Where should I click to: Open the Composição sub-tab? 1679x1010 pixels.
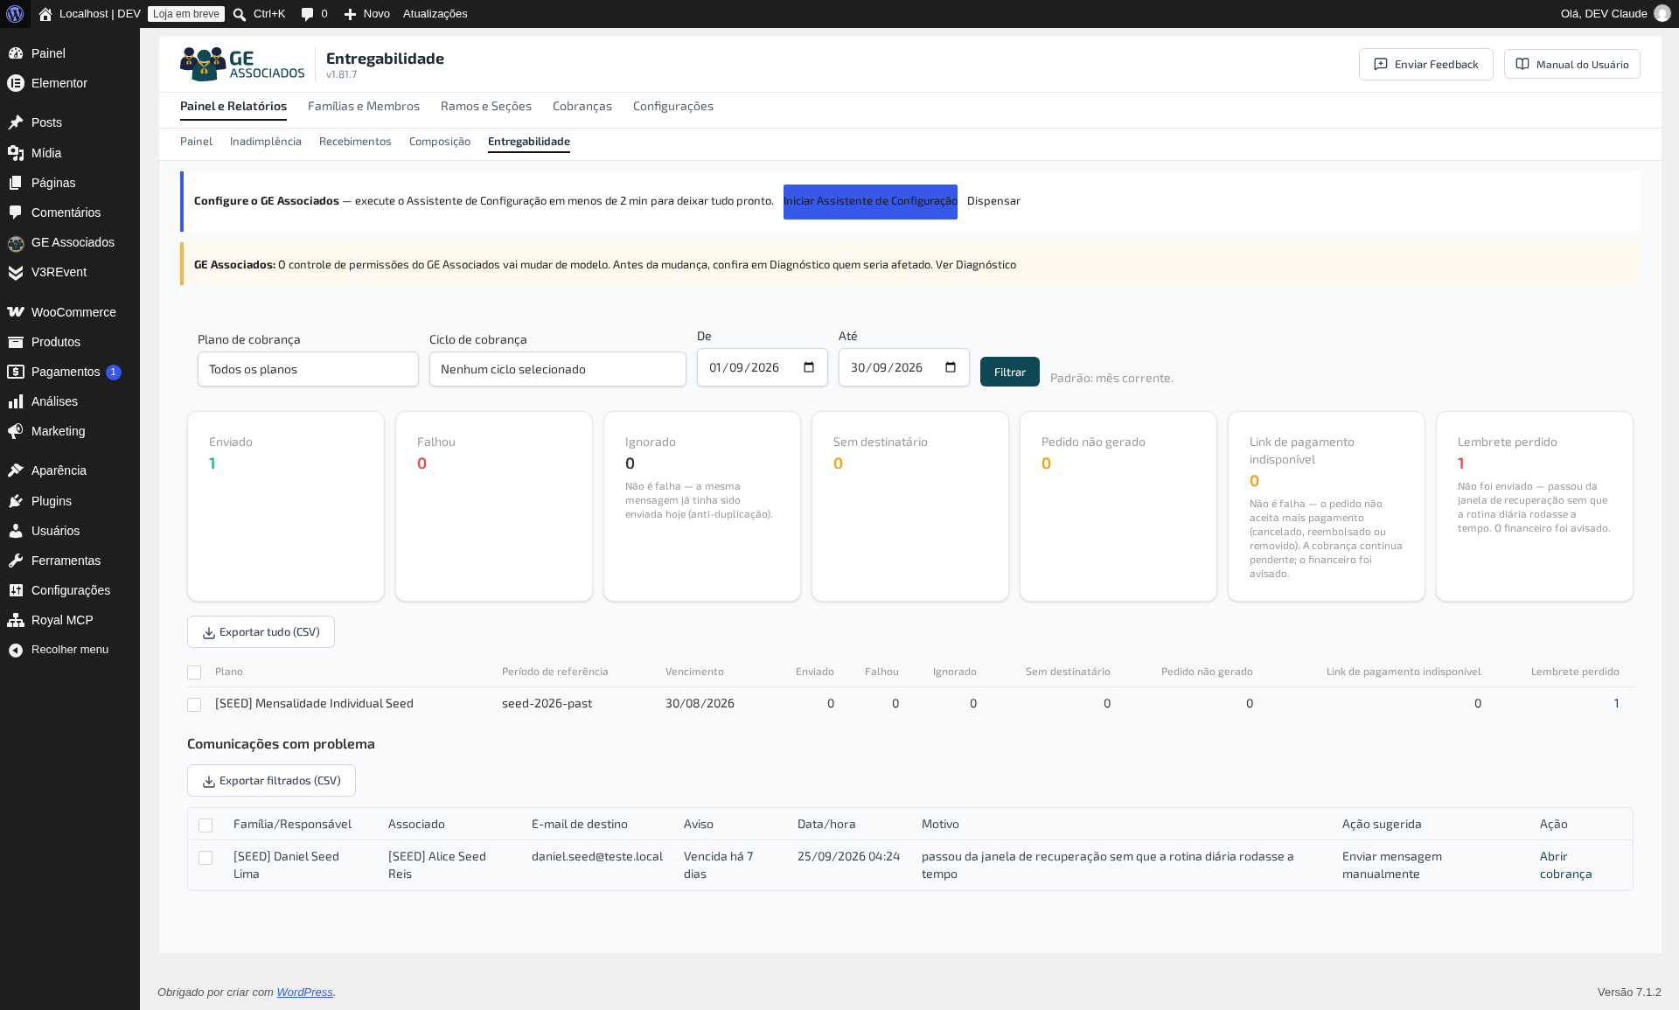440,141
